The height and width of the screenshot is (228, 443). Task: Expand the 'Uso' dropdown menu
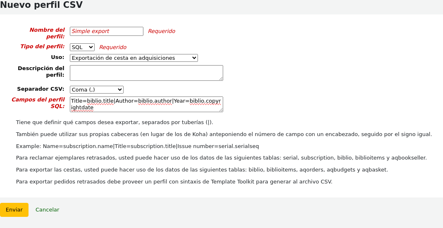(x=133, y=58)
